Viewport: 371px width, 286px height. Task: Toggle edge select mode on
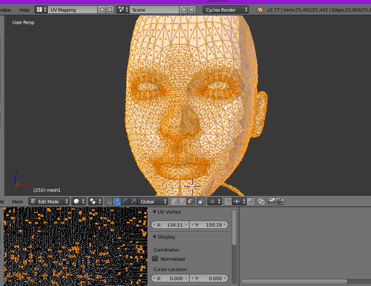click(182, 201)
